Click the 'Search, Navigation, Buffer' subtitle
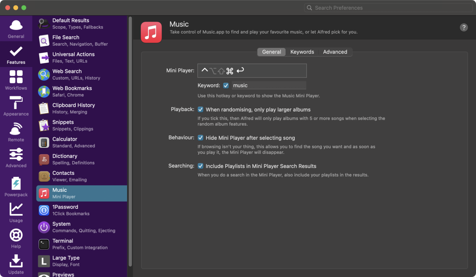Screen dimensions: 476x277 point(80,44)
